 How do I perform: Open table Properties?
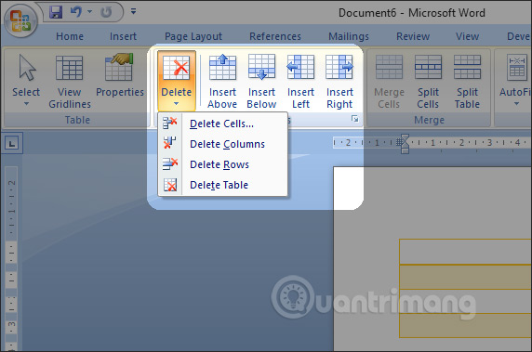[120, 76]
